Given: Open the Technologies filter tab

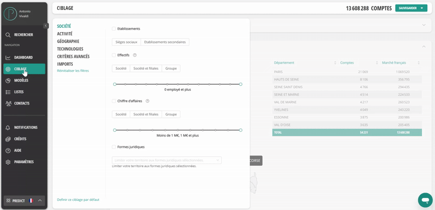Looking at the screenshot, I should tap(70, 49).
